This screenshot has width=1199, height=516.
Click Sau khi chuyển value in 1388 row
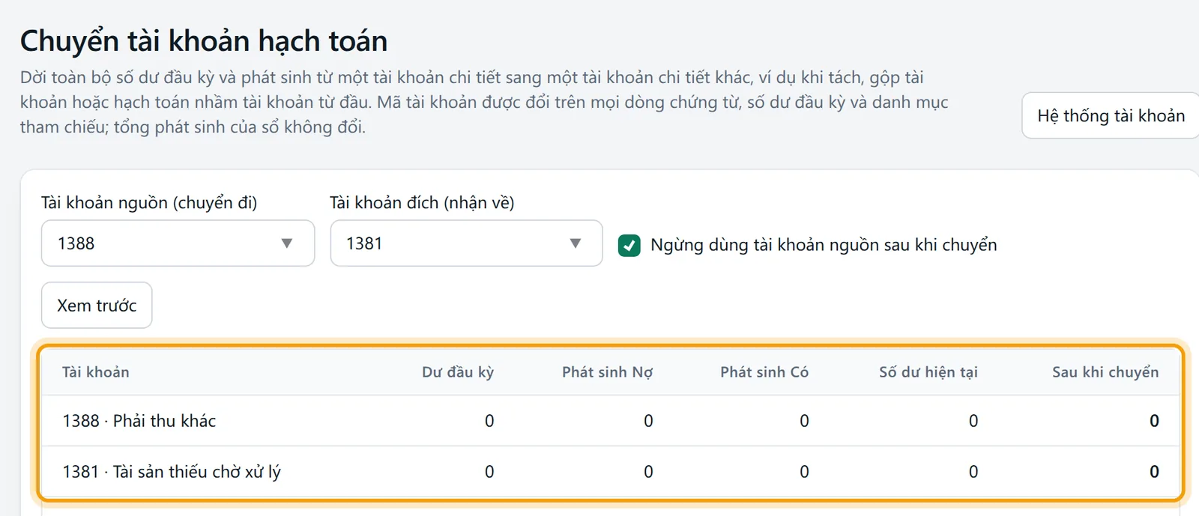point(1154,421)
